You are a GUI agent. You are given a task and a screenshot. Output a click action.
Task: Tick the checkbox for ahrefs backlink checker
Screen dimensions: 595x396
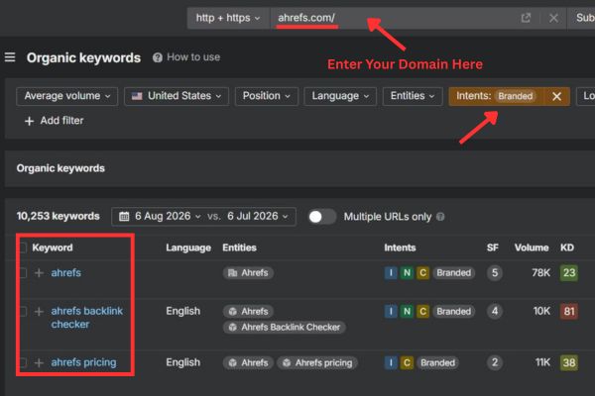23,312
